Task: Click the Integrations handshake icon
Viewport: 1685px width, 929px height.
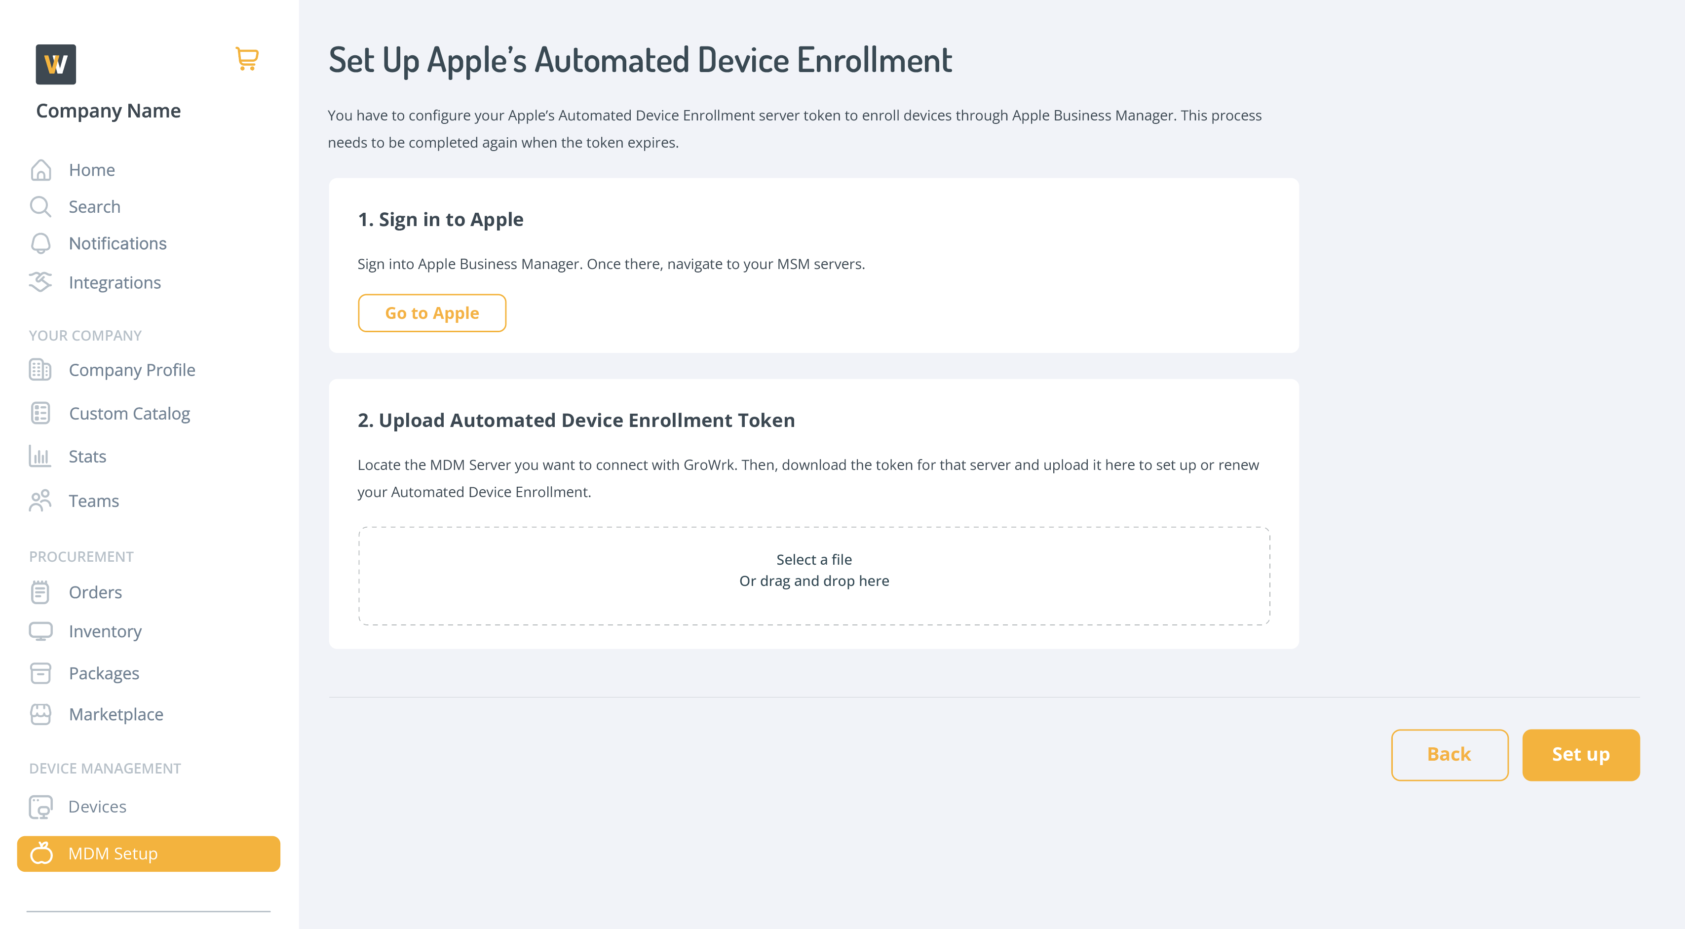Action: [40, 282]
